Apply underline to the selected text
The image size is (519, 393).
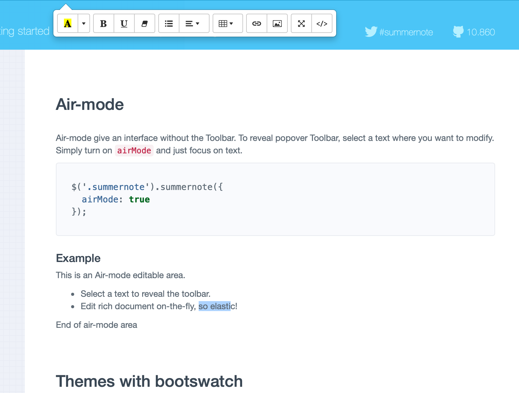(x=124, y=23)
